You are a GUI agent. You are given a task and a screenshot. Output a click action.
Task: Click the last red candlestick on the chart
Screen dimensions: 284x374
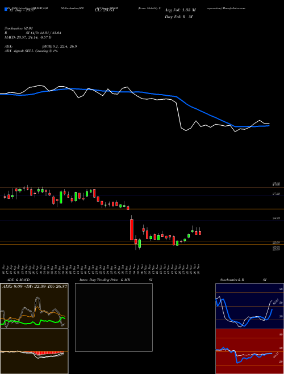click(200, 233)
